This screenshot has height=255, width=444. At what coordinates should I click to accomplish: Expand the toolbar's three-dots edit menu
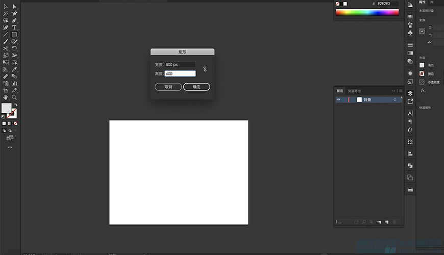click(x=10, y=147)
